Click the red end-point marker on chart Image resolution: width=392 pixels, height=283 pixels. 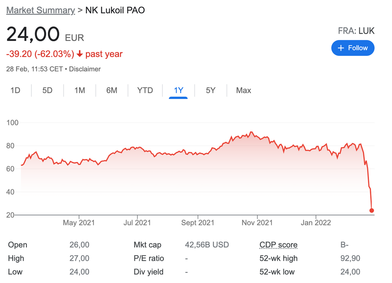click(x=372, y=210)
